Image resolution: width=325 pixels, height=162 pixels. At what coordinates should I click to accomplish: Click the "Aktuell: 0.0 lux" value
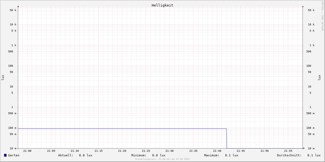(x=75, y=155)
